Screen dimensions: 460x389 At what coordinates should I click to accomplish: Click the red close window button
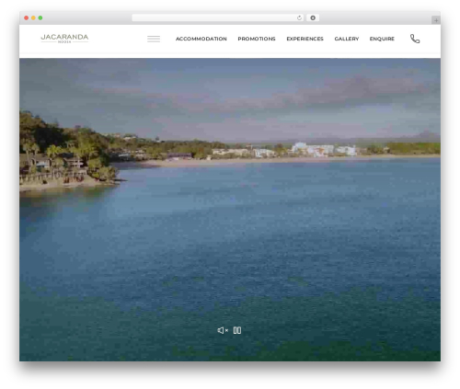click(27, 18)
